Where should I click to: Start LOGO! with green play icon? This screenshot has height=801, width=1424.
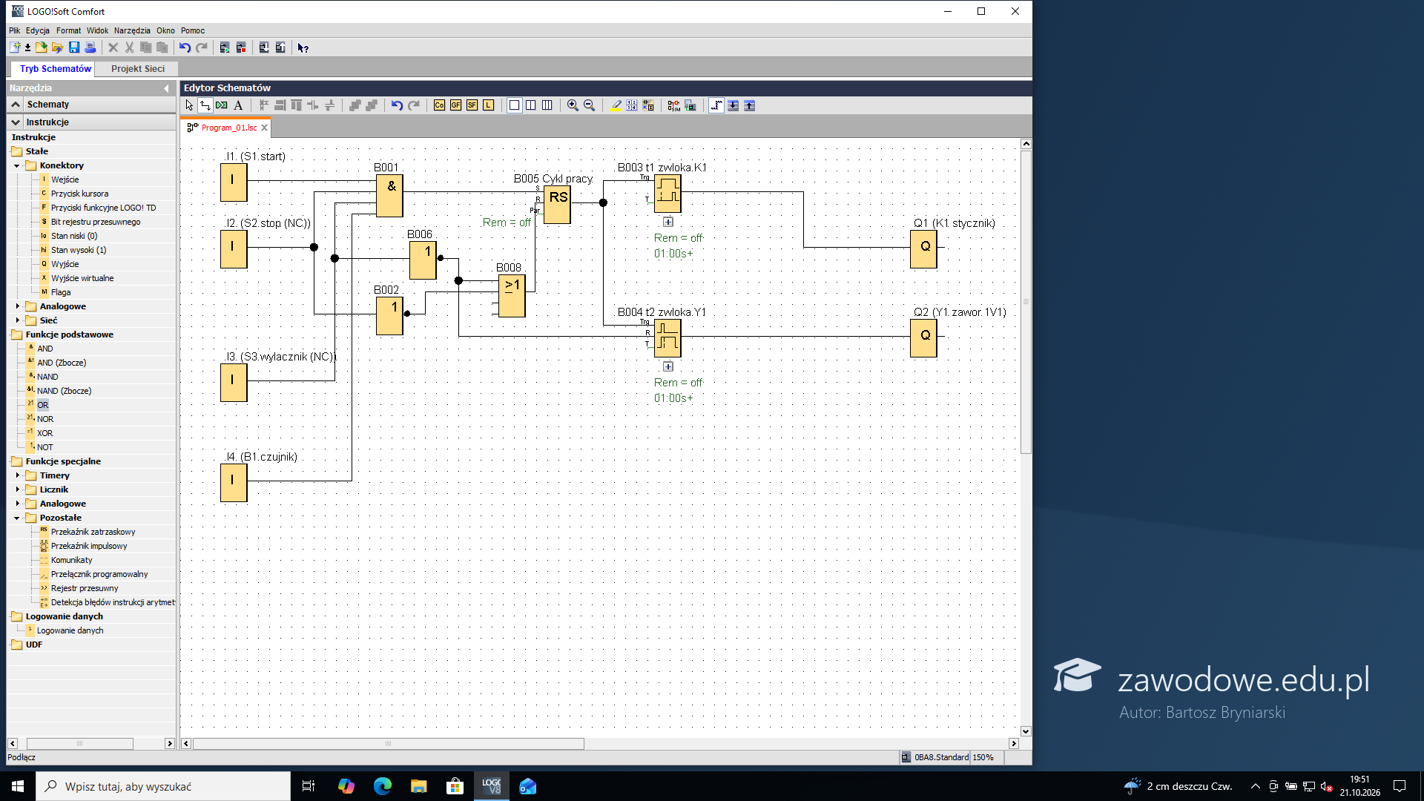point(225,47)
